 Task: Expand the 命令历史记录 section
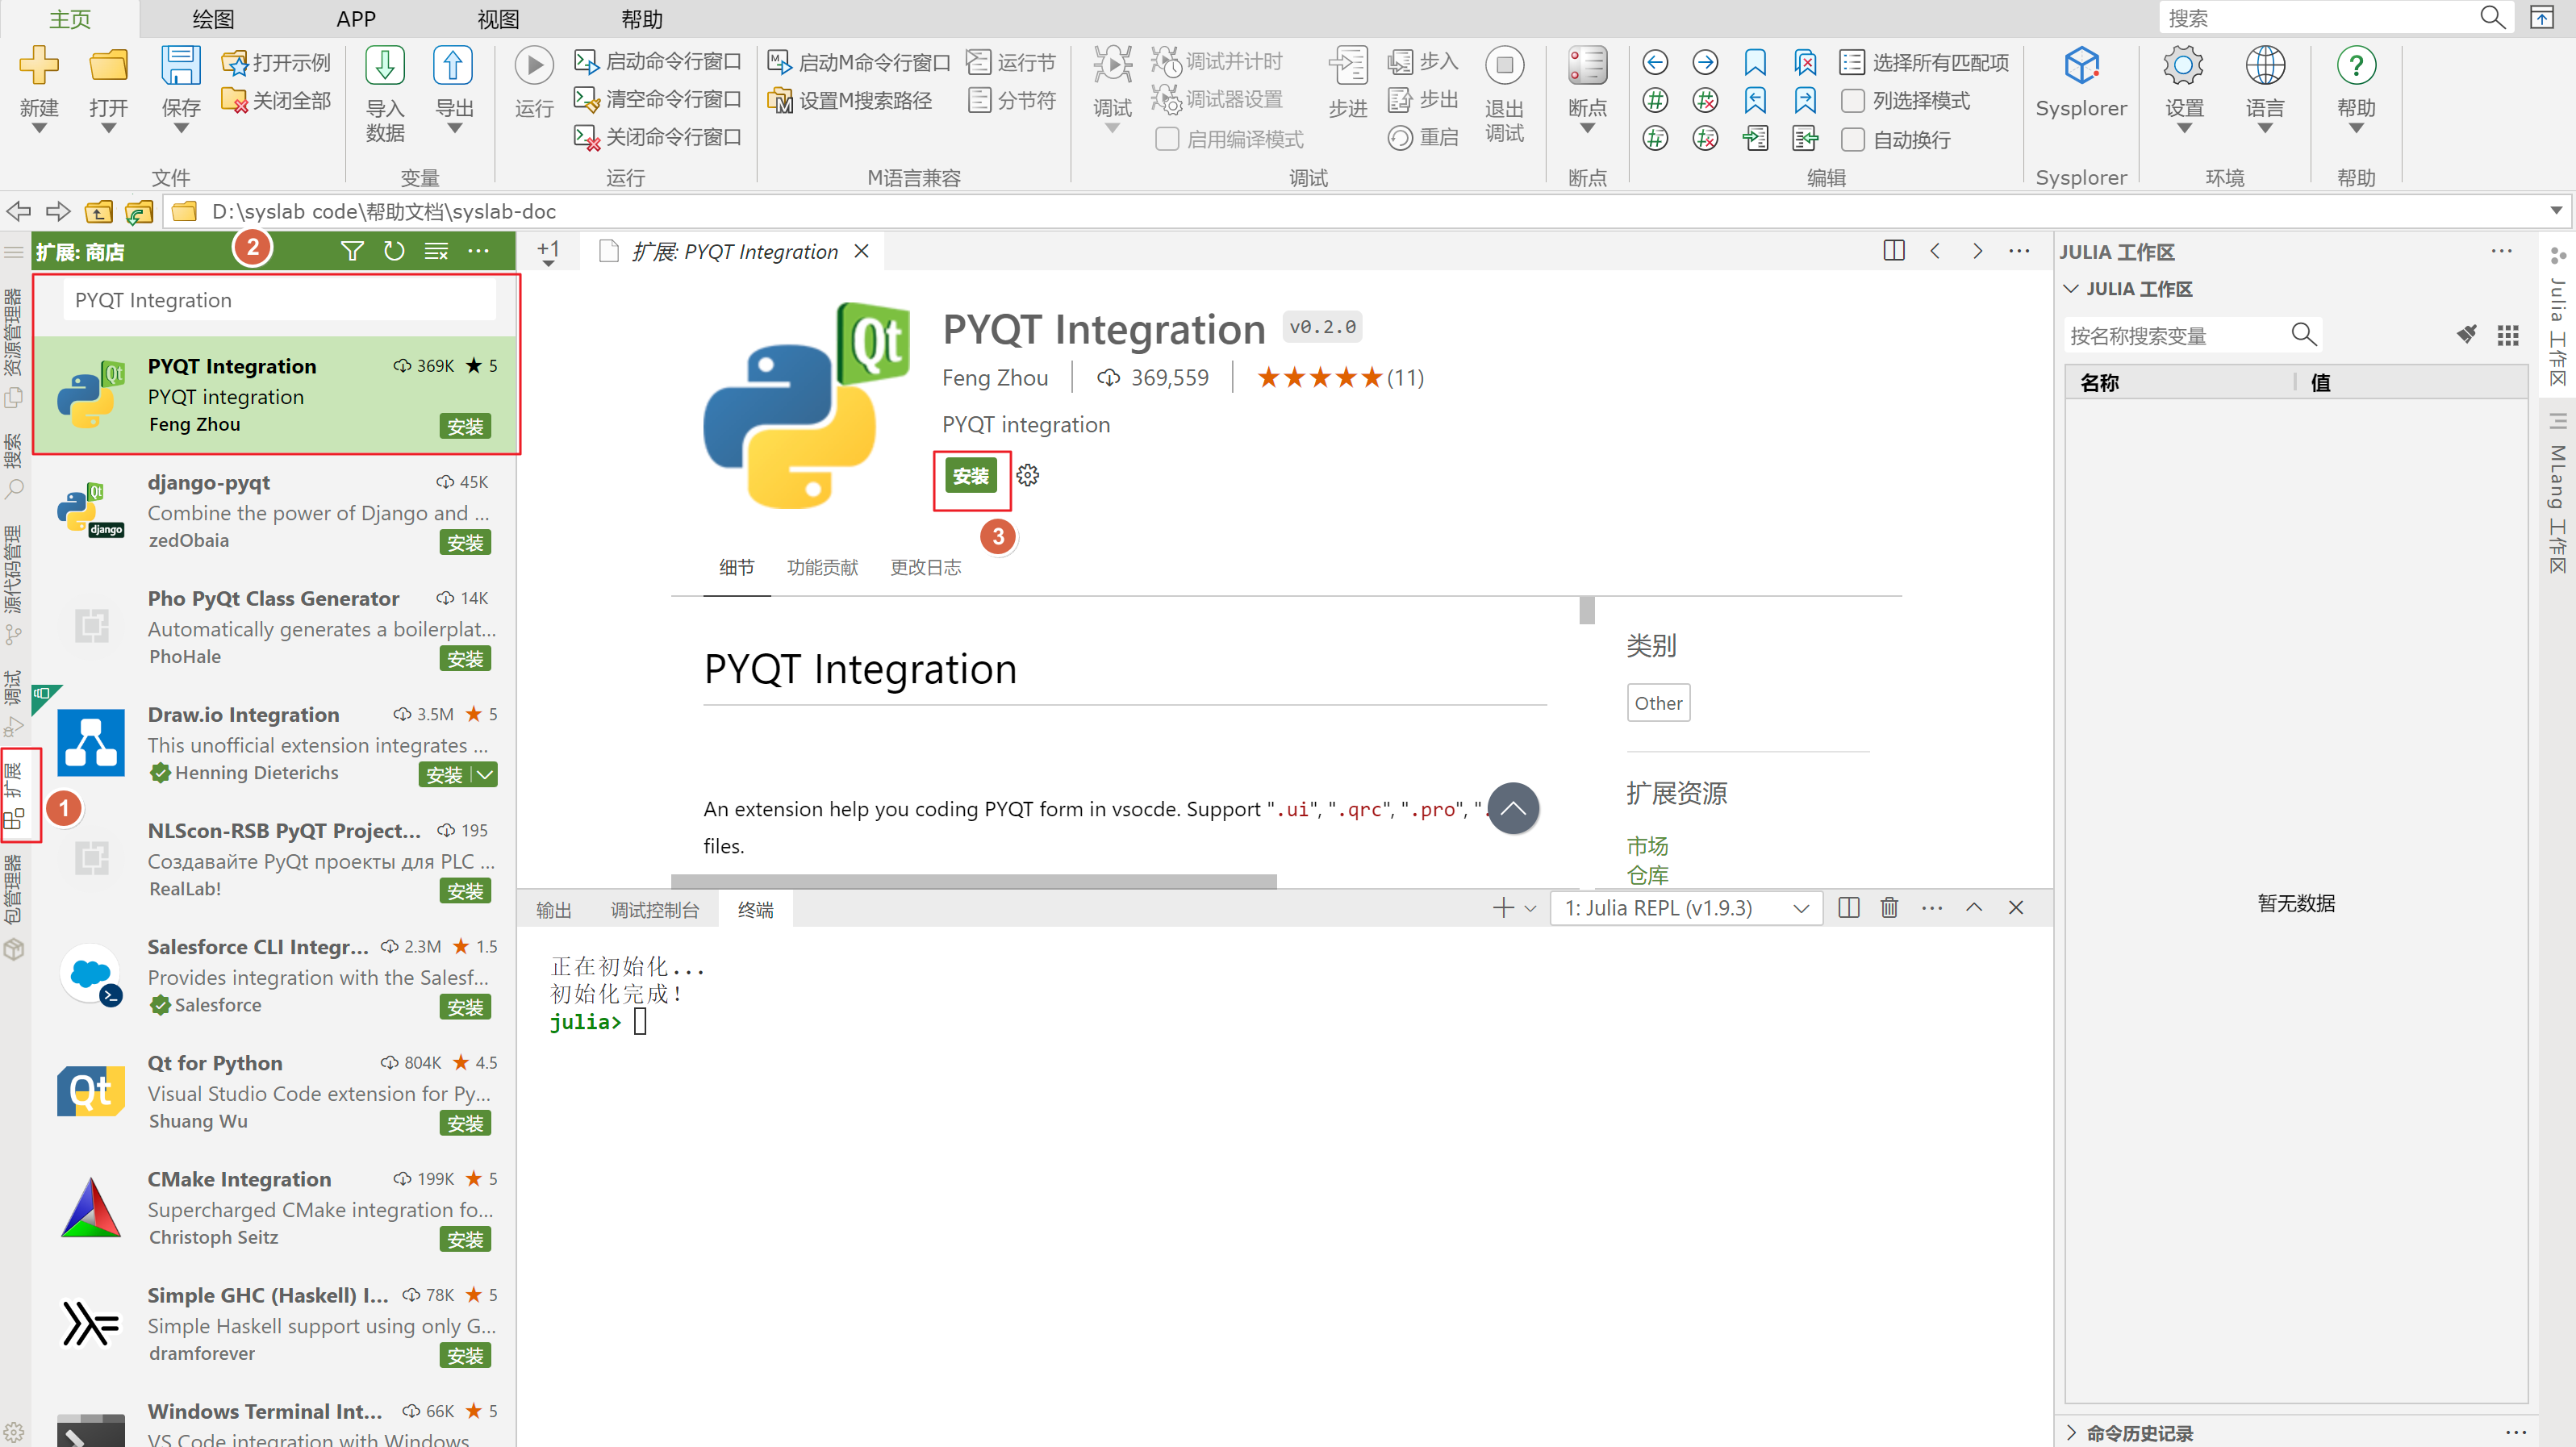tap(2071, 1432)
